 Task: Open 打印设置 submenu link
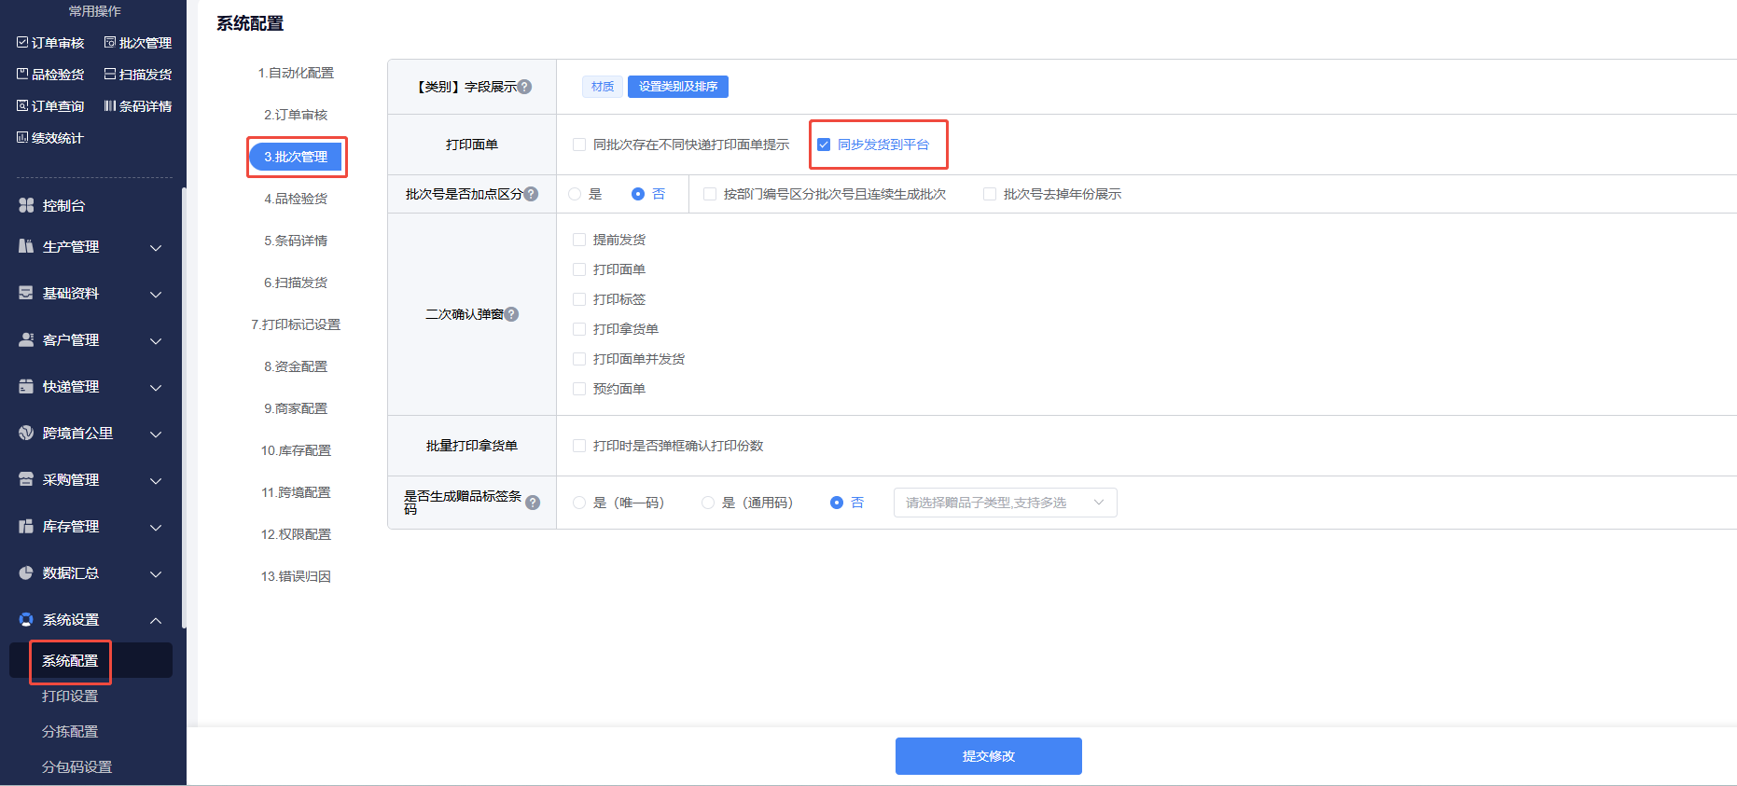click(70, 696)
